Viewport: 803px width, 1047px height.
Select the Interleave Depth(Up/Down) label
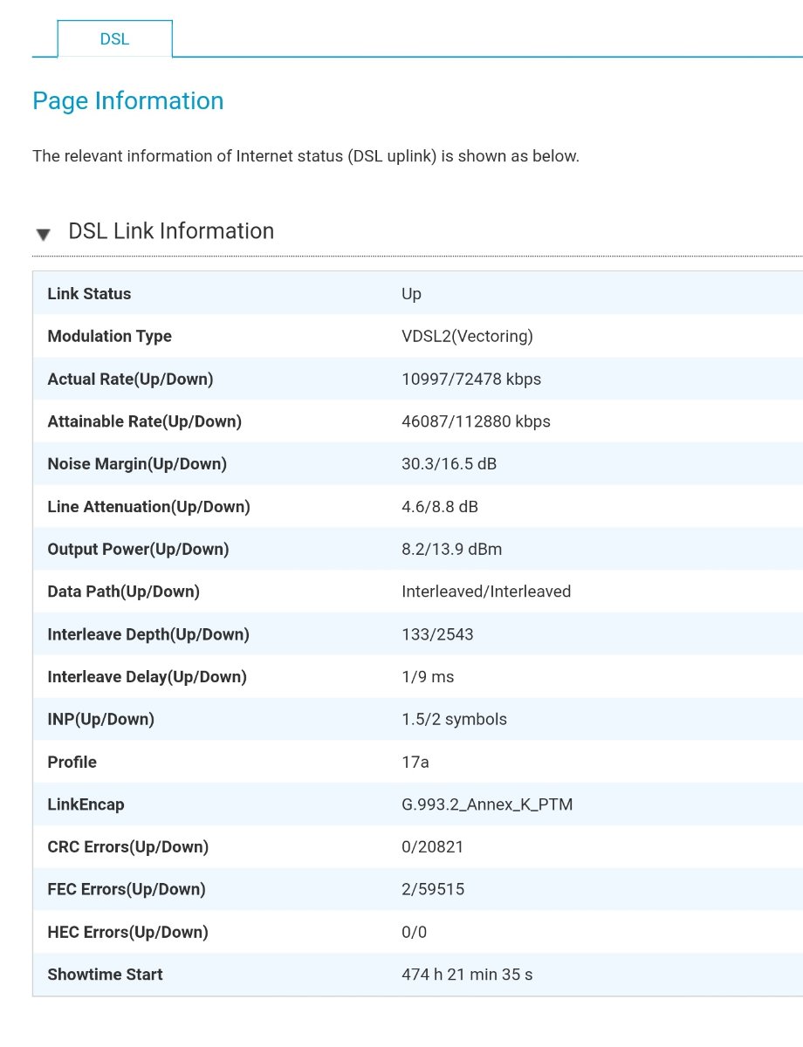click(148, 635)
